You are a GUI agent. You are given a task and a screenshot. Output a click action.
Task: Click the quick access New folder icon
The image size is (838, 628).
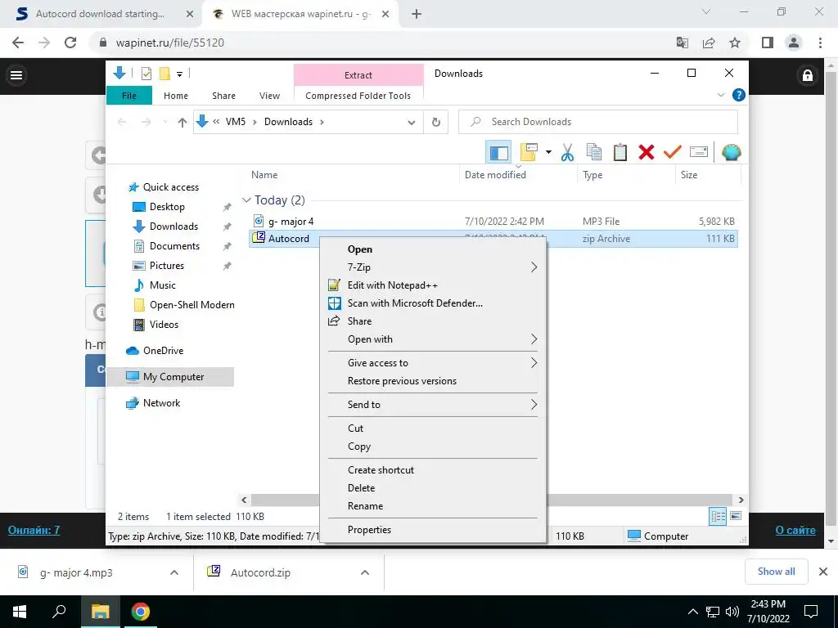164,74
